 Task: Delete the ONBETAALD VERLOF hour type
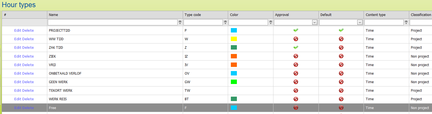click(x=28, y=74)
